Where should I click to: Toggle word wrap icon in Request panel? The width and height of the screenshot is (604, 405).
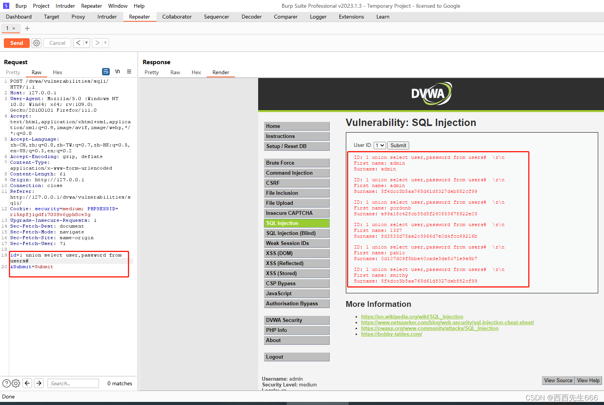[x=105, y=71]
